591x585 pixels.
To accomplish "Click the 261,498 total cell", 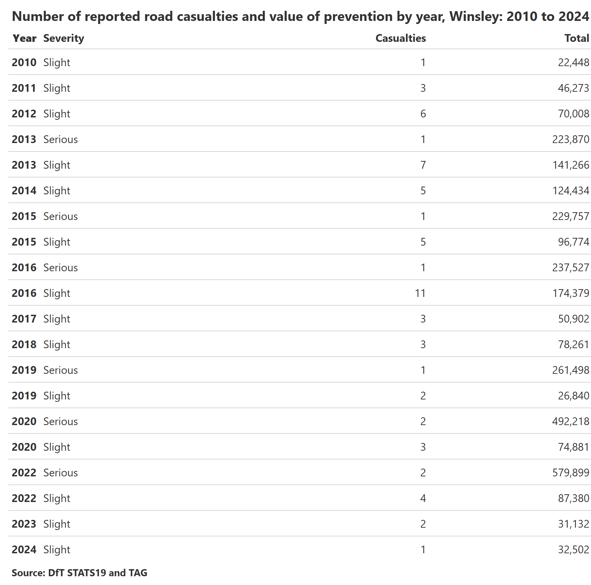I will [x=570, y=370].
